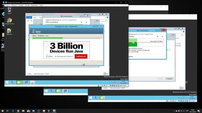The height and width of the screenshot is (113, 202).
Task: Click the transfer speed graph in 36% copy dialog
Action: (x=146, y=42)
